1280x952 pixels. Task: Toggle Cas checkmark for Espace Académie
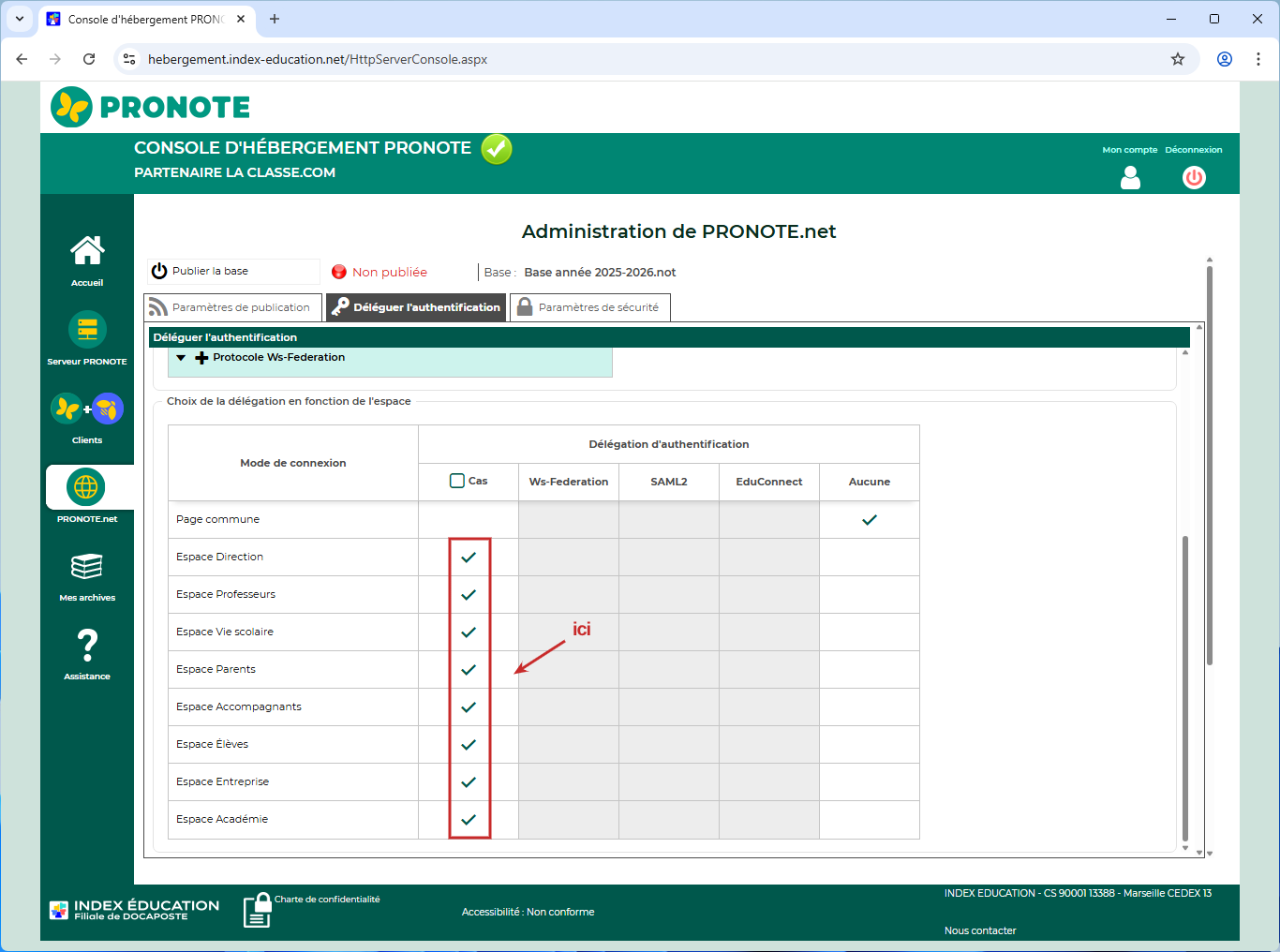point(469,819)
